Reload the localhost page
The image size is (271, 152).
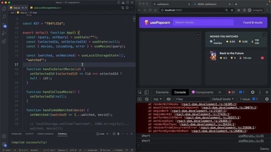tap(150, 10)
